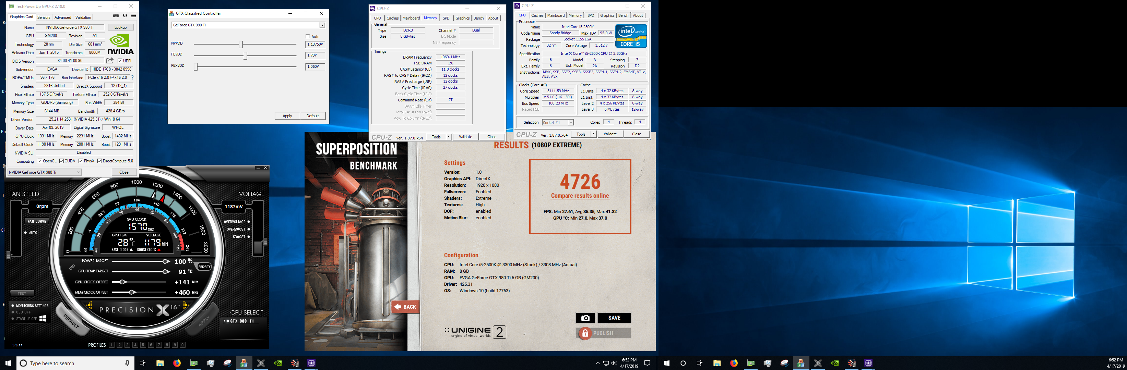Open the Tools dropdown arrow in CPU-Z CPU window
1127x370 pixels.
[x=593, y=134]
